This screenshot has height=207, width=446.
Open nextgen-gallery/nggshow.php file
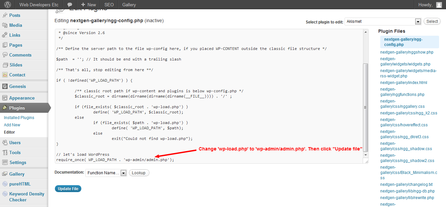click(x=407, y=52)
